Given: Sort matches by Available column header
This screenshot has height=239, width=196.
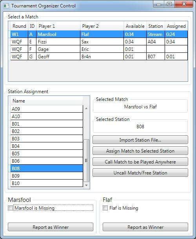Looking at the screenshot, I should coord(135,26).
